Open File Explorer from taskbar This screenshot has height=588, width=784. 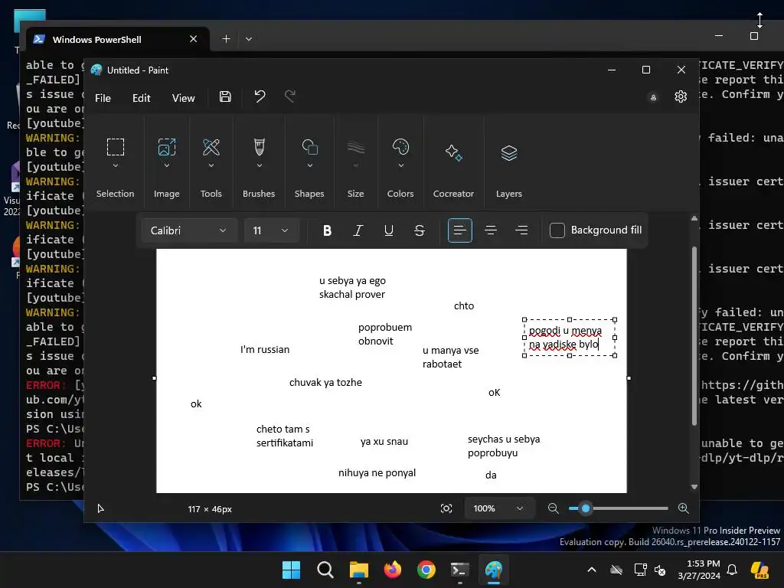[x=358, y=570]
